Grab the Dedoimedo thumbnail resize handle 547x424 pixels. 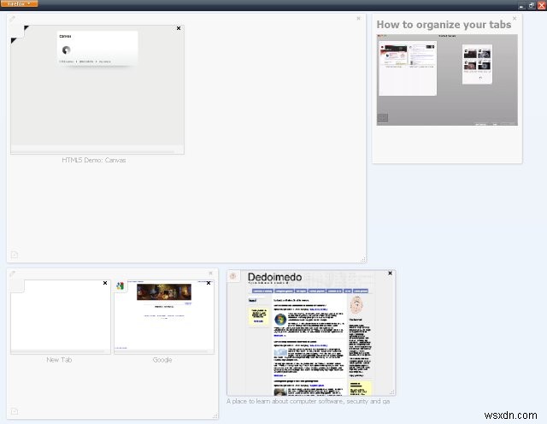pyautogui.click(x=392, y=392)
